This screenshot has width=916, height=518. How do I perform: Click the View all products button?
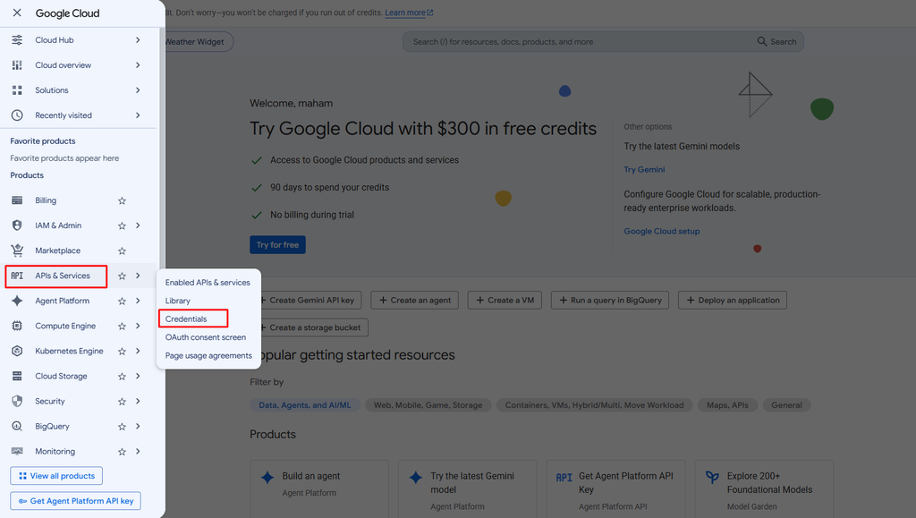click(56, 476)
